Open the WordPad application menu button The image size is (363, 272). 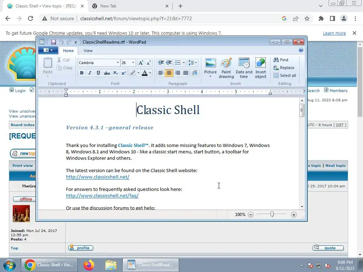(48, 50)
